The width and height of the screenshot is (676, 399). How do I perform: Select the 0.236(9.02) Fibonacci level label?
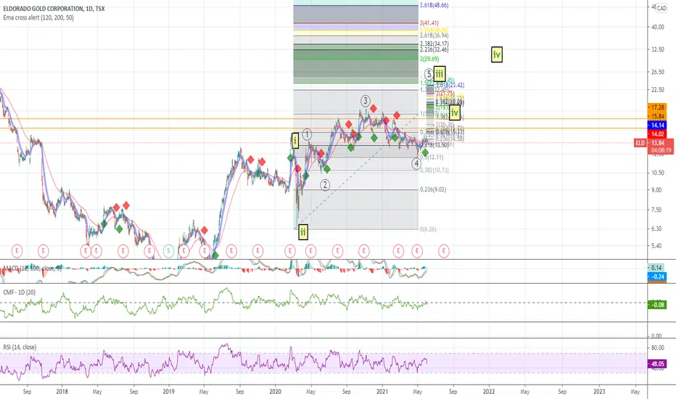[433, 189]
